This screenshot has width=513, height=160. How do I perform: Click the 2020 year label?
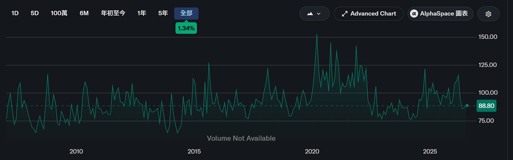pos(312,152)
